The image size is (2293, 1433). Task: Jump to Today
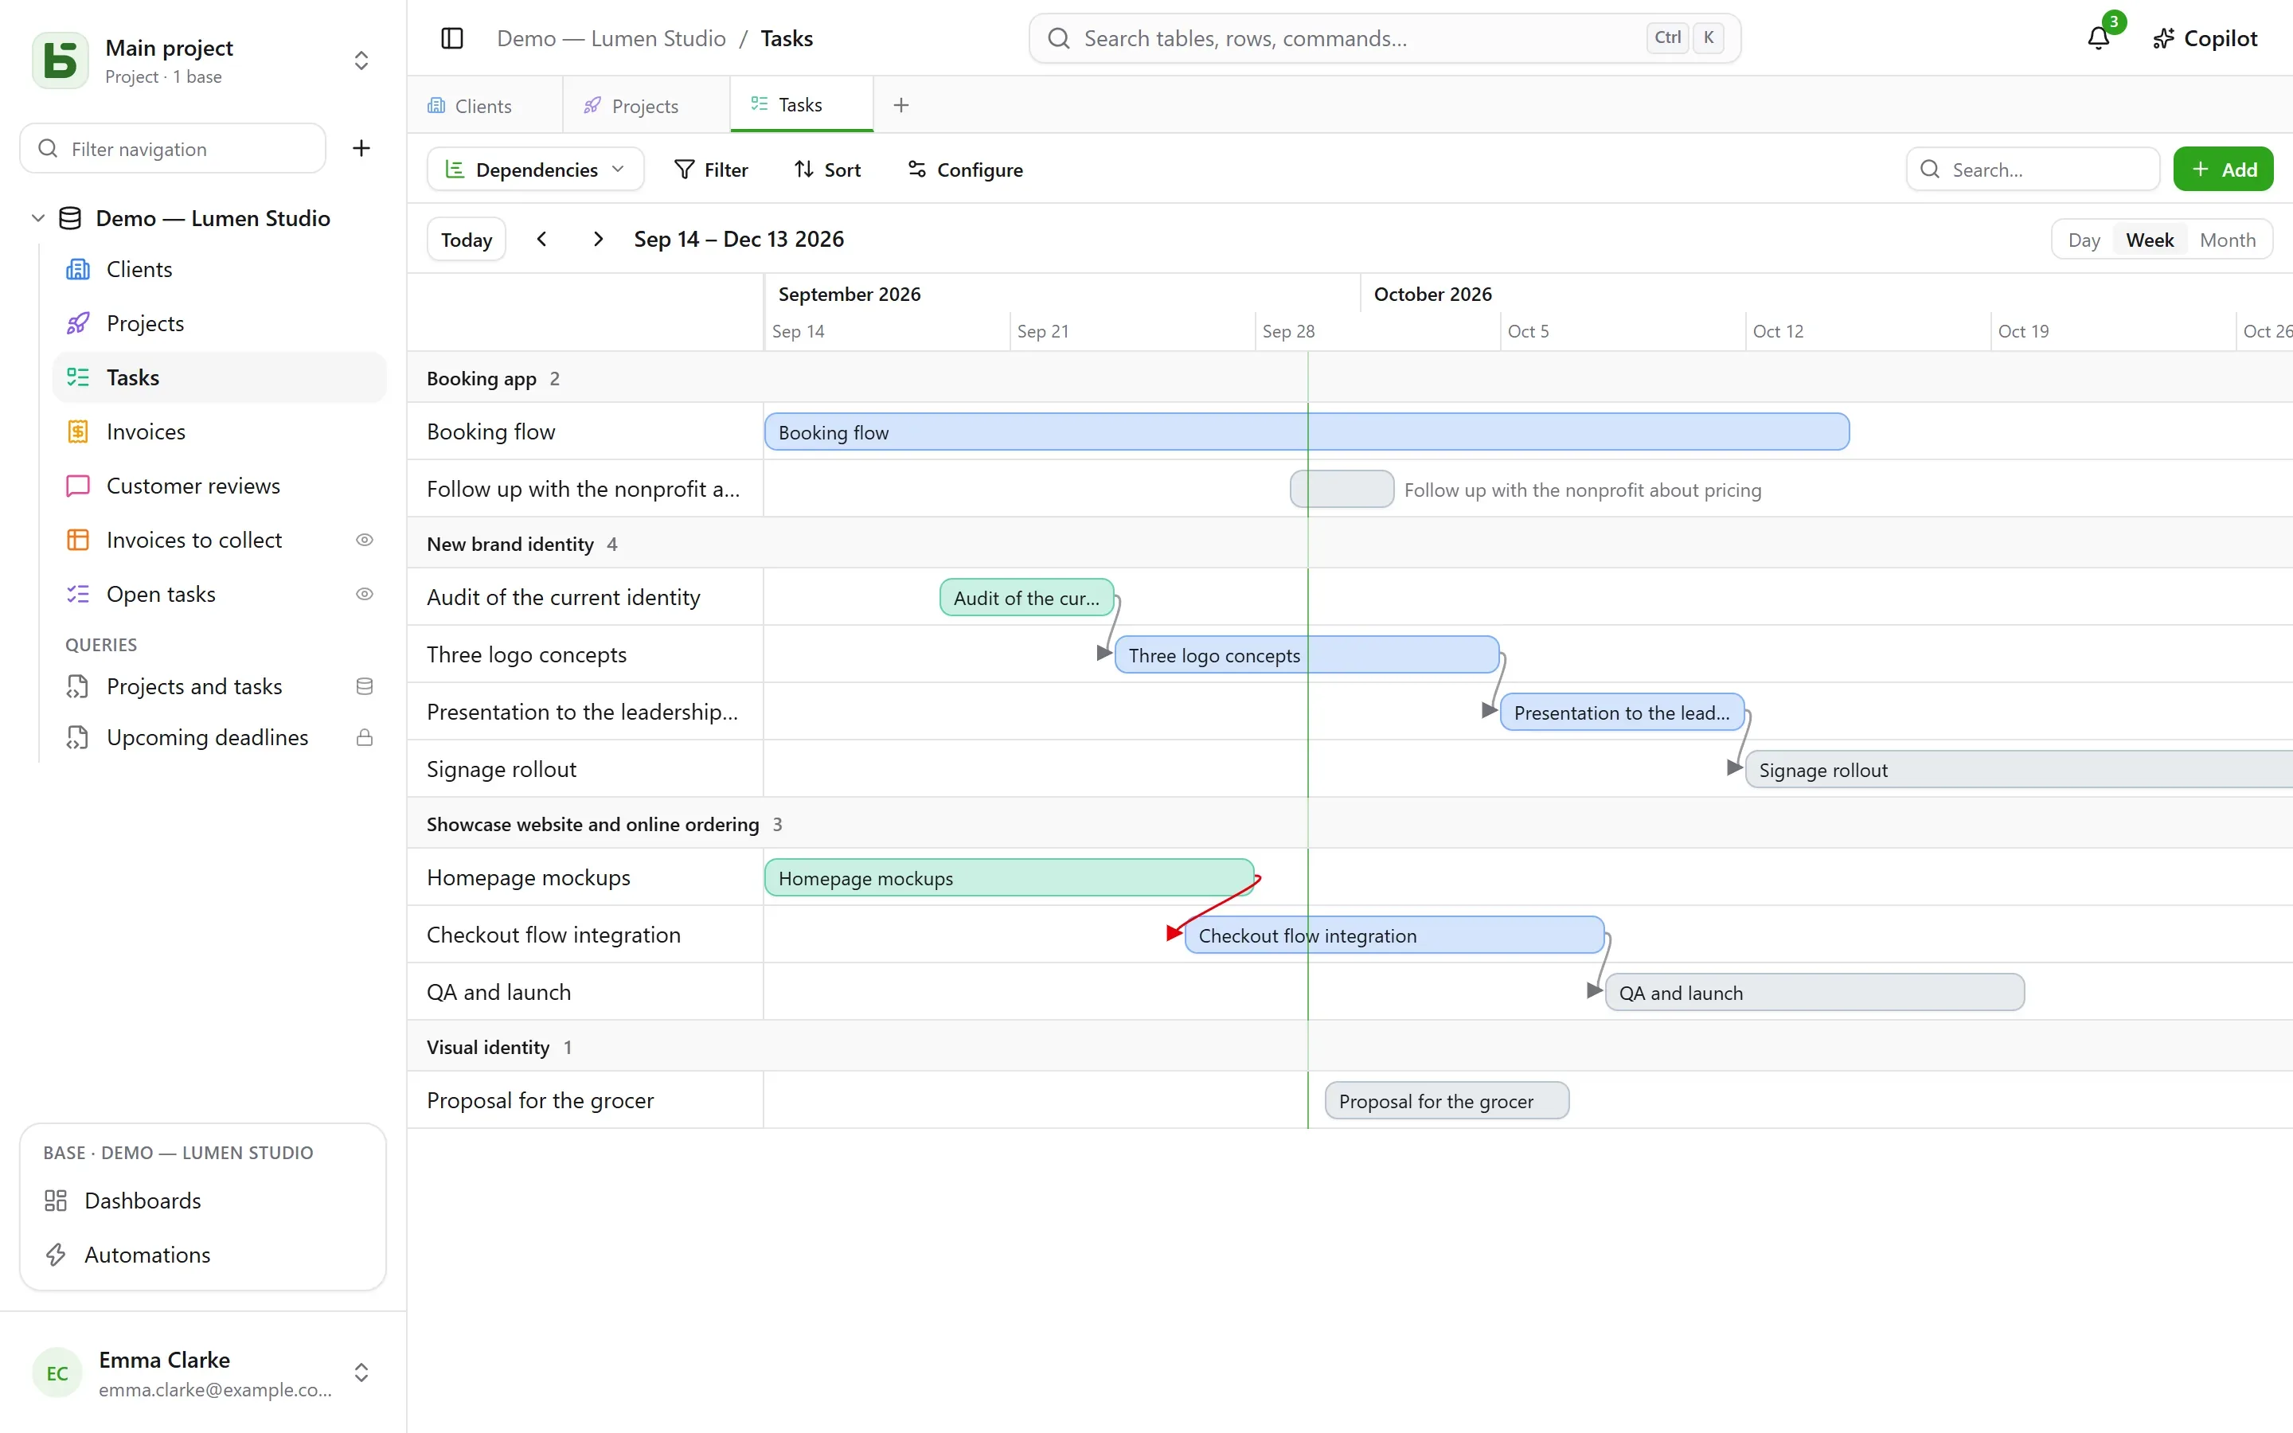pyautogui.click(x=467, y=239)
